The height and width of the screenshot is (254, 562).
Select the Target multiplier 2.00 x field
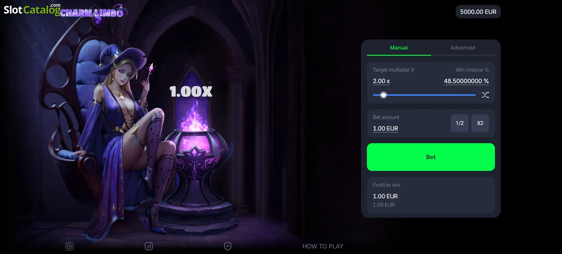pyautogui.click(x=381, y=81)
